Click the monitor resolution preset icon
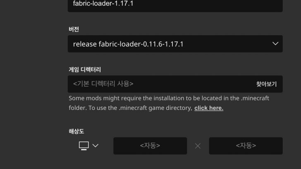The image size is (301, 169). 84,146
